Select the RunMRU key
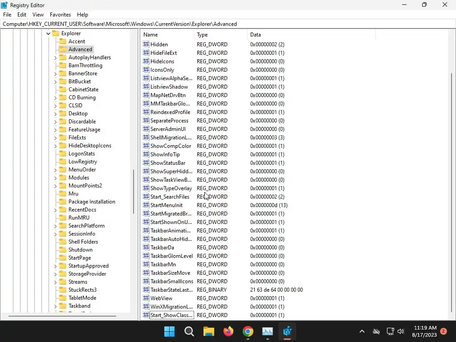The width and height of the screenshot is (456, 342). point(79,217)
